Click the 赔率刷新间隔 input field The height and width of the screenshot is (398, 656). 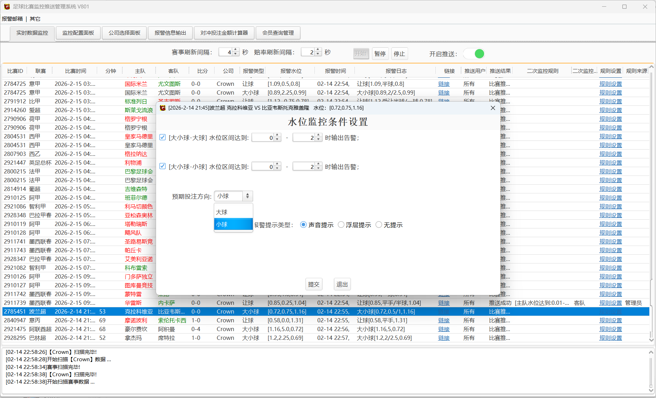[308, 52]
